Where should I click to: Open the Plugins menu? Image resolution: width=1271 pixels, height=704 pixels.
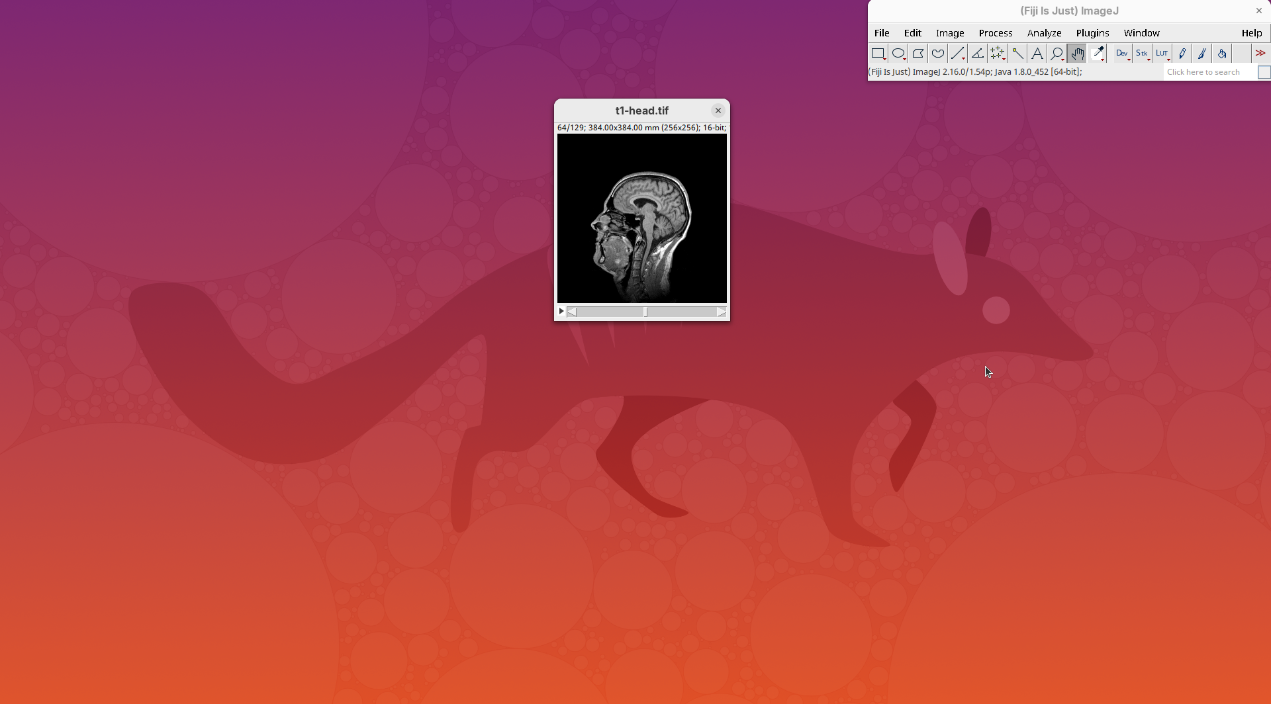(1092, 33)
